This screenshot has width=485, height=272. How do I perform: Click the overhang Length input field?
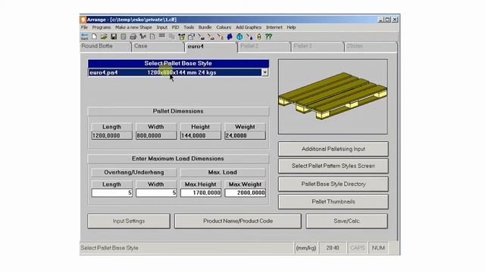click(x=112, y=193)
